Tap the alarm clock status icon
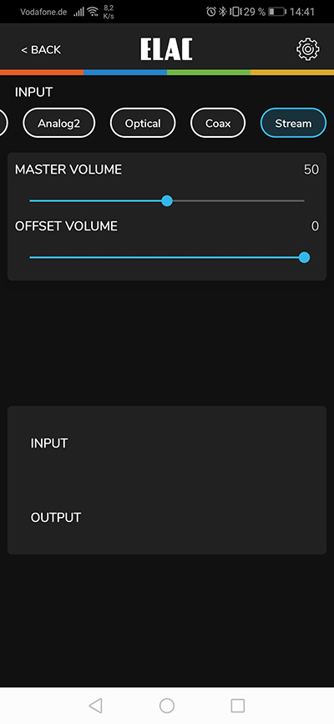 (x=211, y=12)
